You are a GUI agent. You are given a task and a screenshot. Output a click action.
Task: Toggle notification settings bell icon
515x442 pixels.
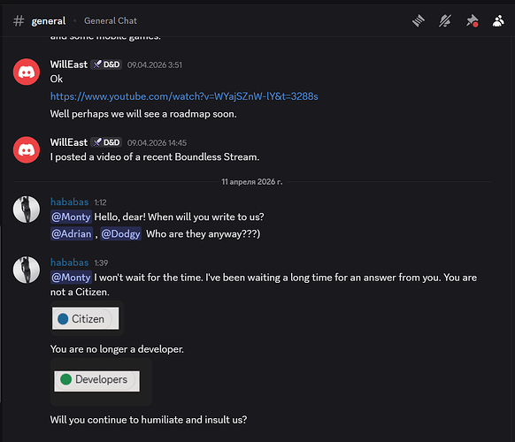click(445, 21)
